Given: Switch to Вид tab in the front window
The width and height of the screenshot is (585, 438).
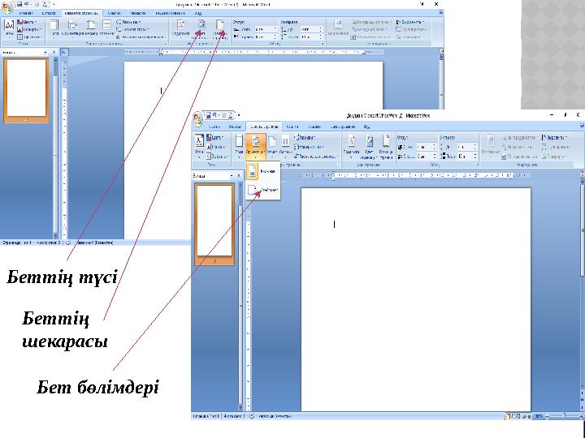Looking at the screenshot, I should tap(366, 127).
